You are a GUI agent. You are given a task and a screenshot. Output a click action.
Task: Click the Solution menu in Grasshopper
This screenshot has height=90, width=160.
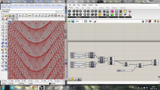(90, 5)
